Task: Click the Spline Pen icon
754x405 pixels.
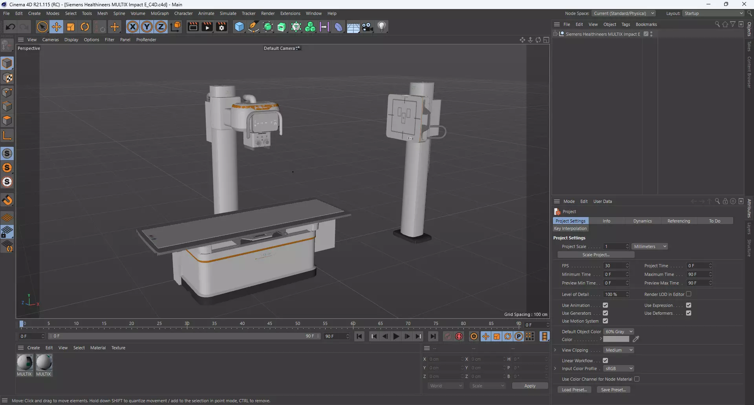Action: tap(254, 27)
